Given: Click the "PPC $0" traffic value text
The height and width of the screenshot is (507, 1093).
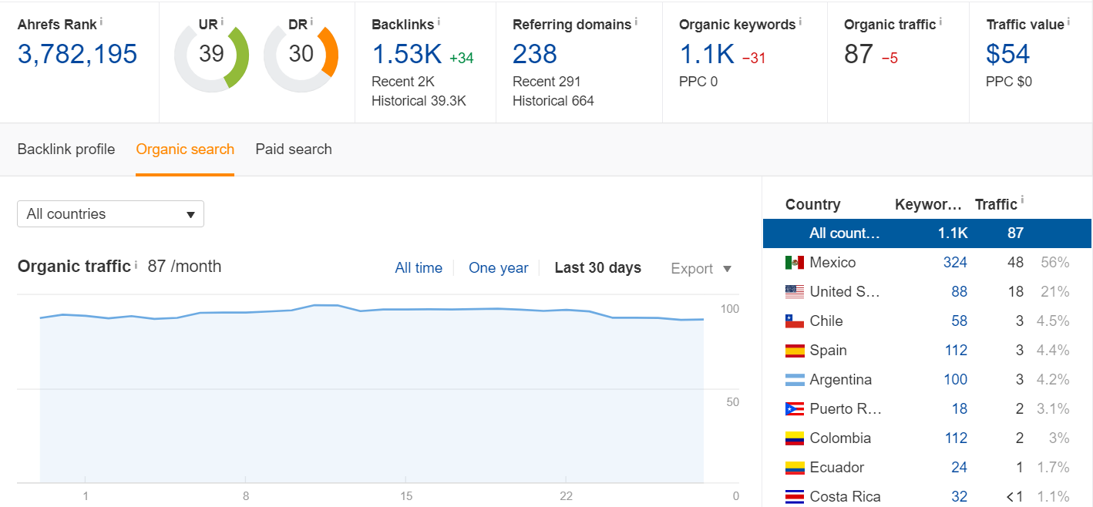Looking at the screenshot, I should [x=1009, y=82].
